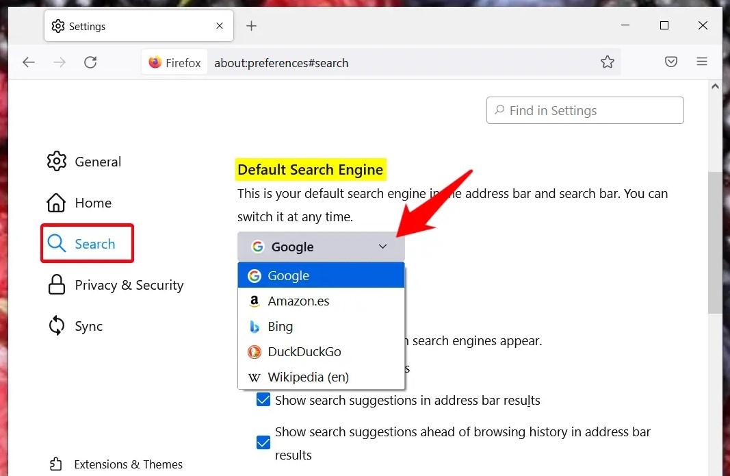Click the Firefox logo in address bar
The height and width of the screenshot is (476, 730).
click(155, 62)
